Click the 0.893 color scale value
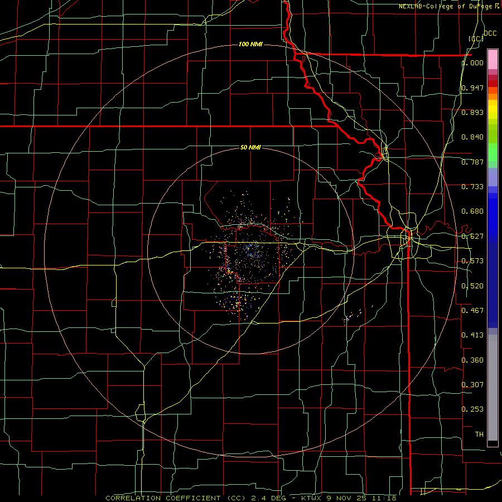This screenshot has width=502, height=502. pyautogui.click(x=472, y=112)
